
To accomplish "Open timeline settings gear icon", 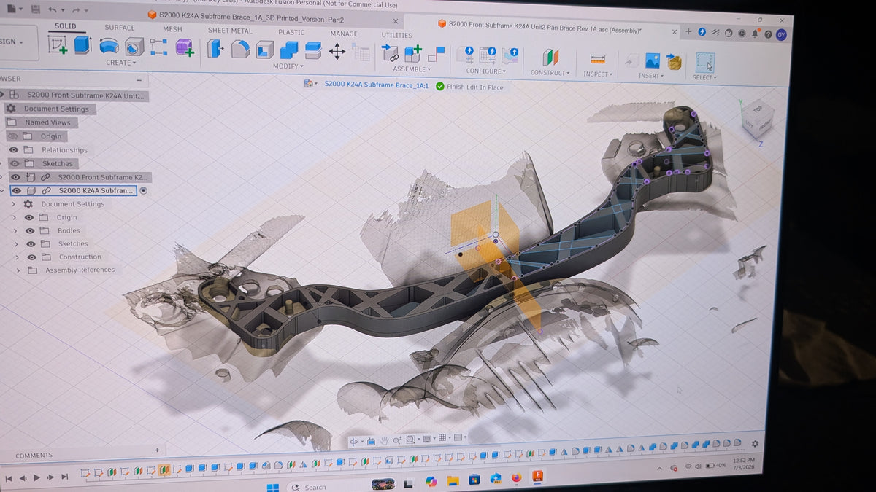I will click(x=755, y=443).
